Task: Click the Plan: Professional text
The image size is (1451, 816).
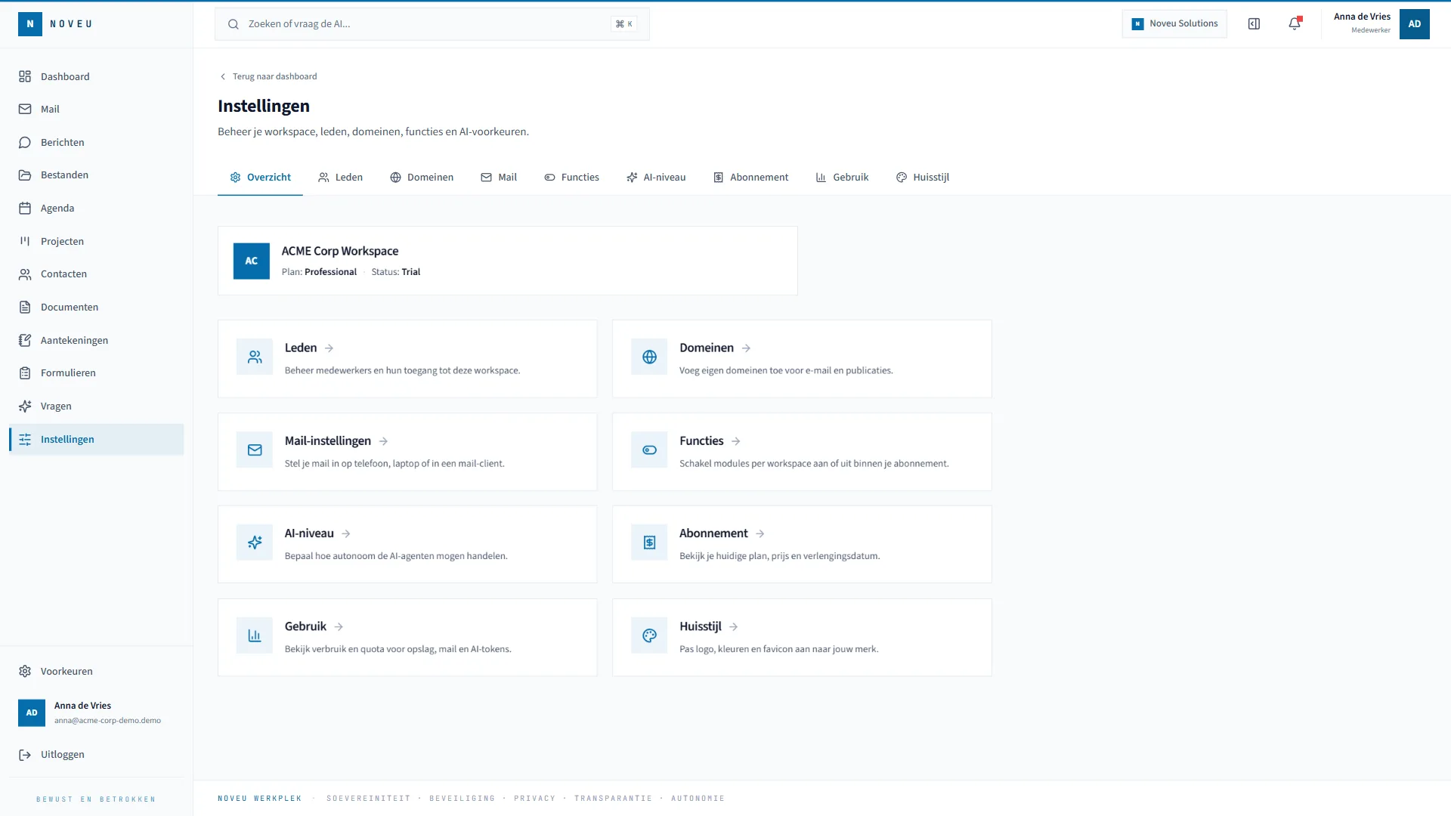Action: (x=319, y=272)
